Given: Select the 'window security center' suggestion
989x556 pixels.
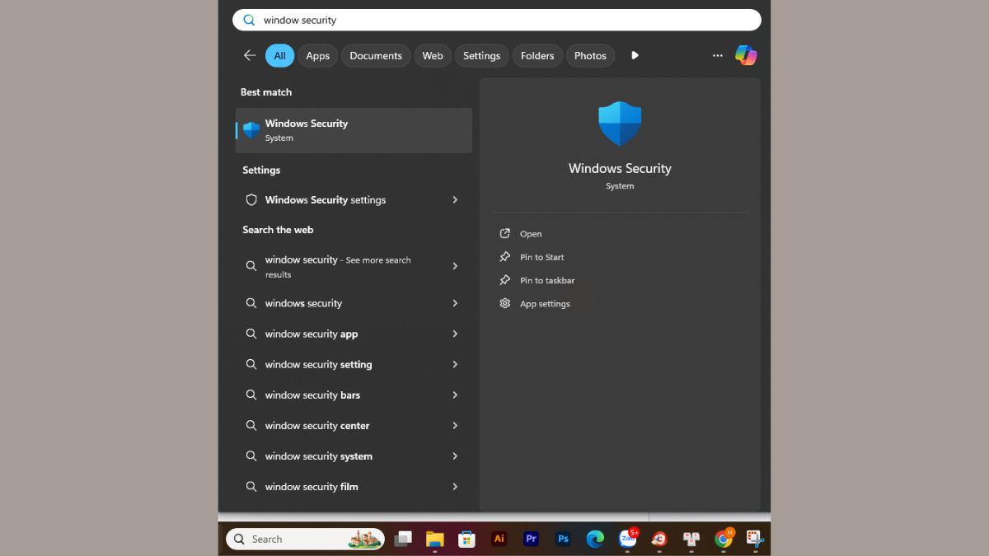Looking at the screenshot, I should coord(354,425).
